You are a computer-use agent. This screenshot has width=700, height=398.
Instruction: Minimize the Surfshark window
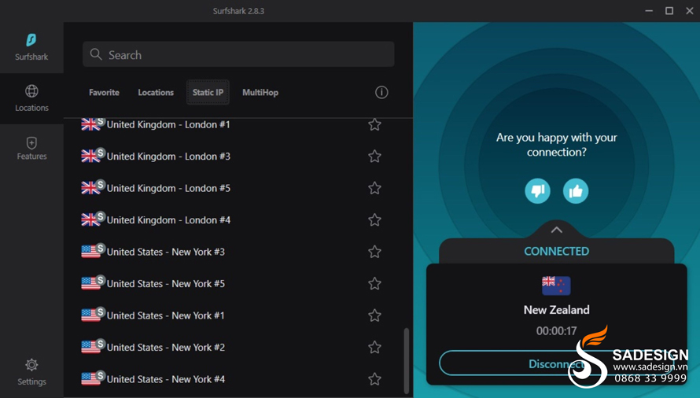(649, 11)
